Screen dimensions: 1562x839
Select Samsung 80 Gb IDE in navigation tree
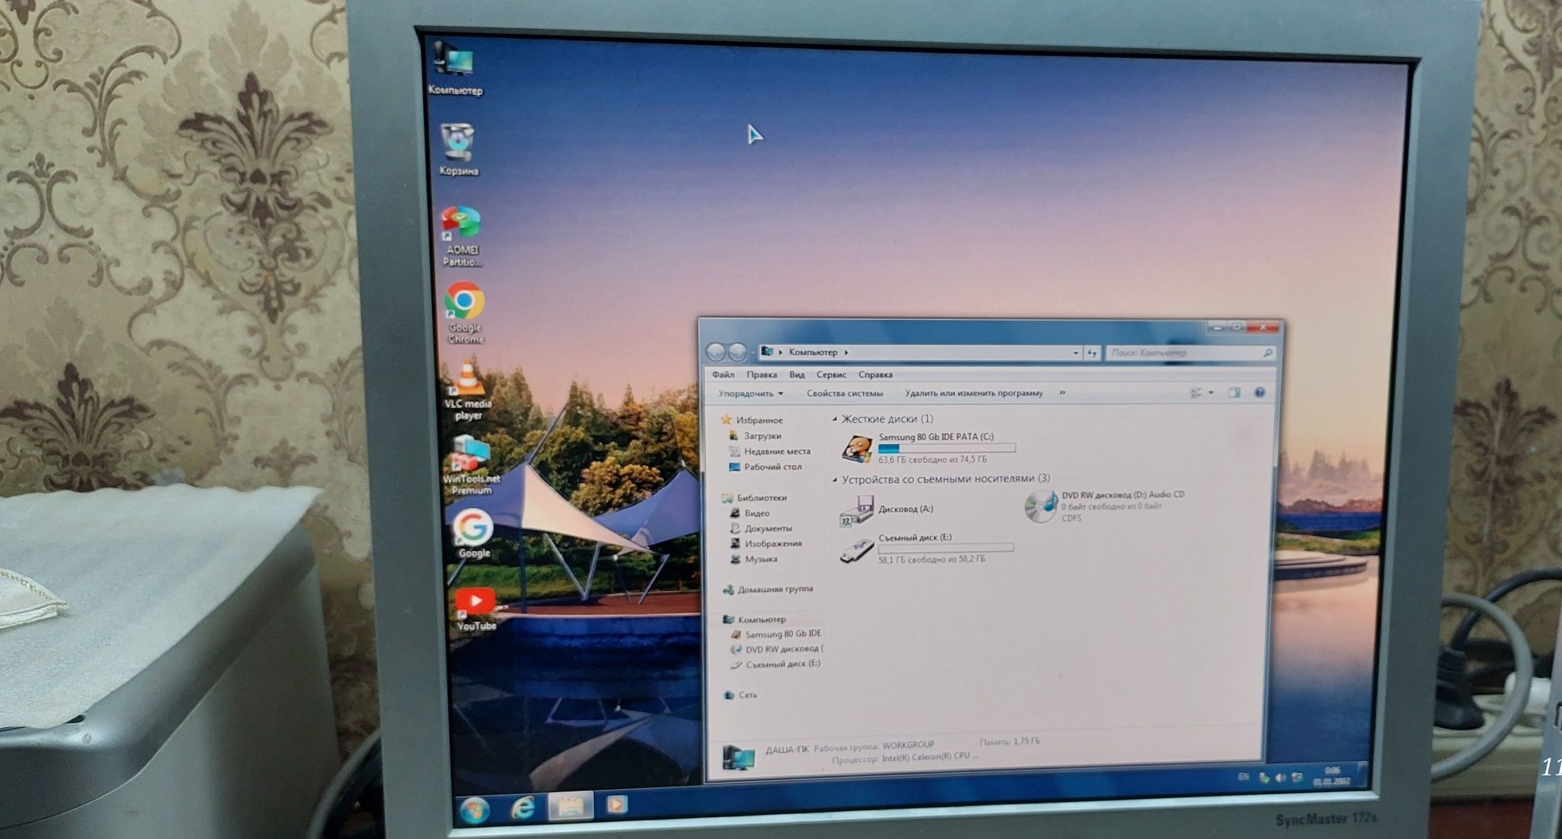click(x=775, y=634)
